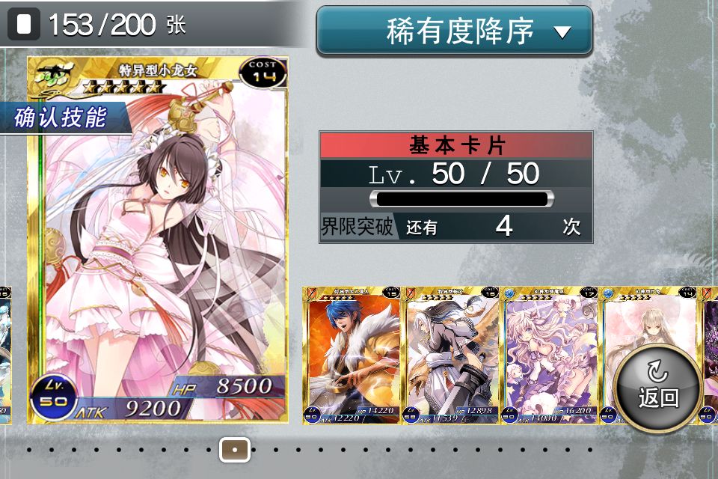Select partially visible card on left edge
Screen dimensions: 718x479
tap(5, 356)
